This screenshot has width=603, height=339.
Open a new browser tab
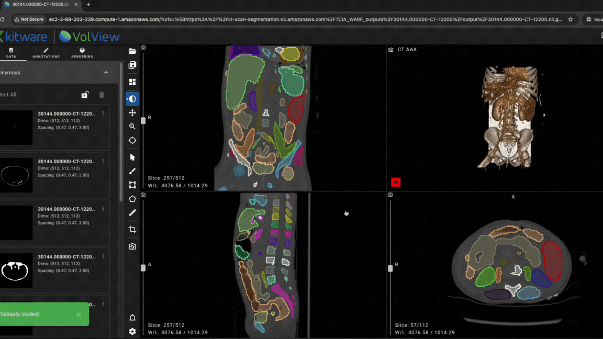click(x=88, y=5)
